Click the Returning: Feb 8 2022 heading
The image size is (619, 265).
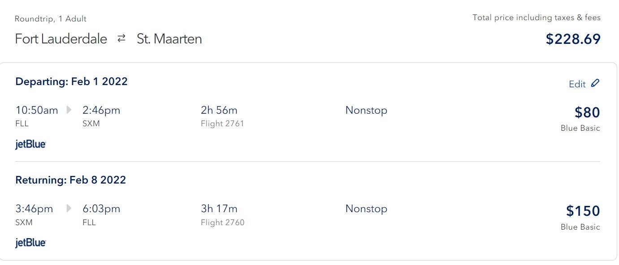[x=70, y=180]
